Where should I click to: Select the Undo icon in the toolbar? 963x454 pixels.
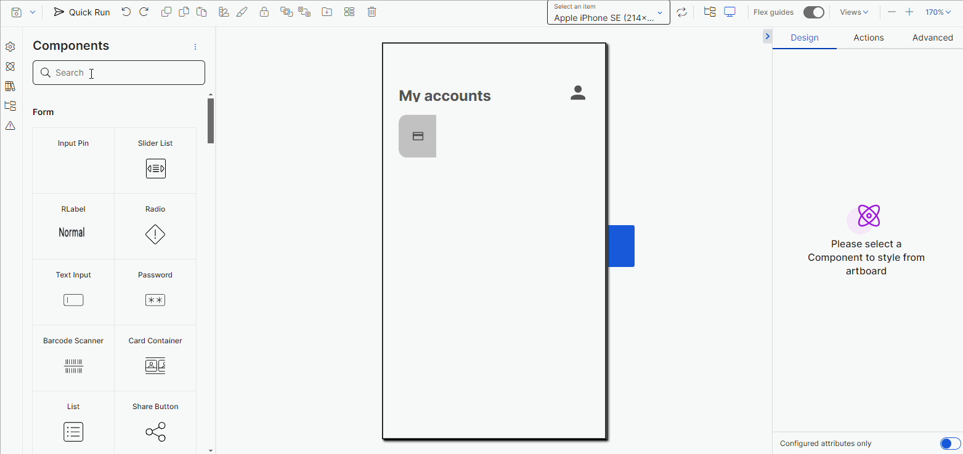pyautogui.click(x=126, y=11)
